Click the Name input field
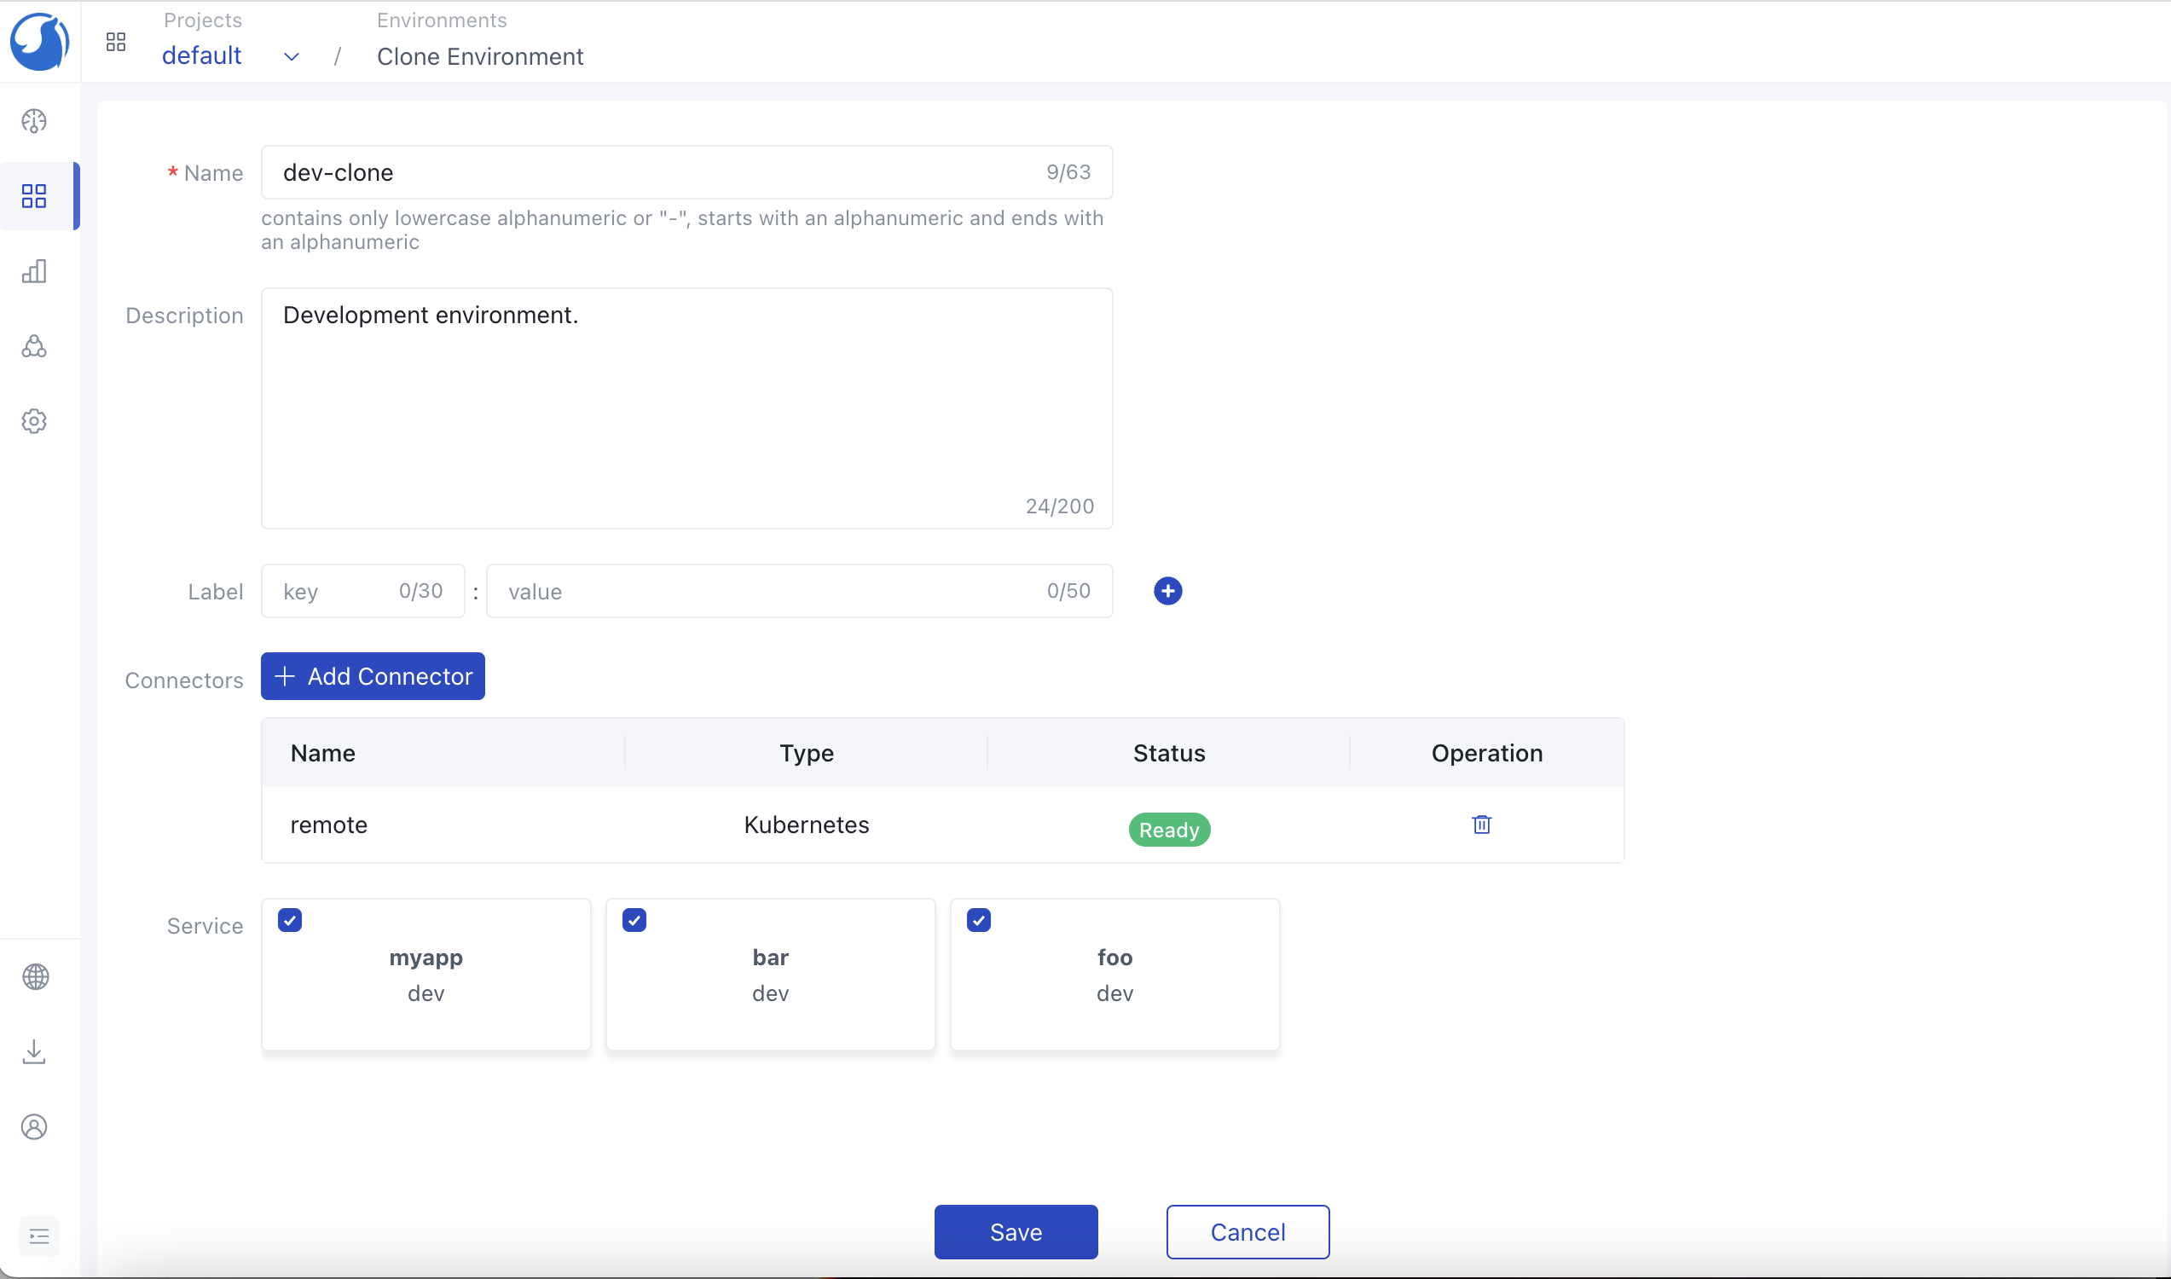This screenshot has width=2171, height=1279. [x=655, y=172]
